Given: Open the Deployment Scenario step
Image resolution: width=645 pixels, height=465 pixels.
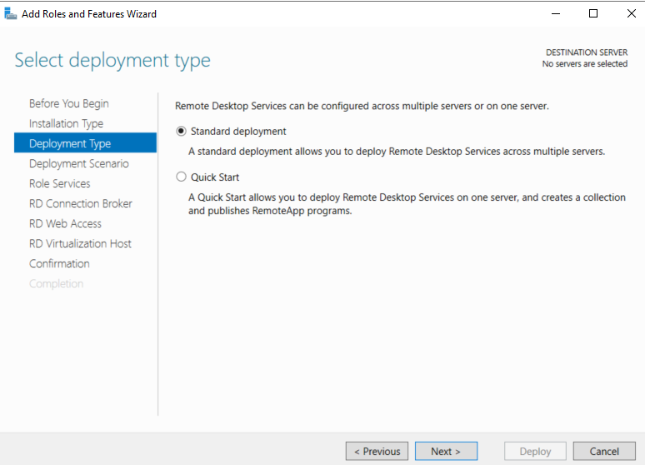Looking at the screenshot, I should pyautogui.click(x=79, y=163).
